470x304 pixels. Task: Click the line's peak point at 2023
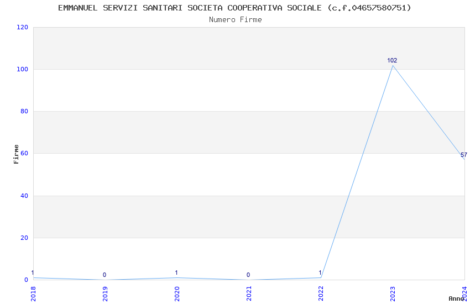pyautogui.click(x=393, y=65)
